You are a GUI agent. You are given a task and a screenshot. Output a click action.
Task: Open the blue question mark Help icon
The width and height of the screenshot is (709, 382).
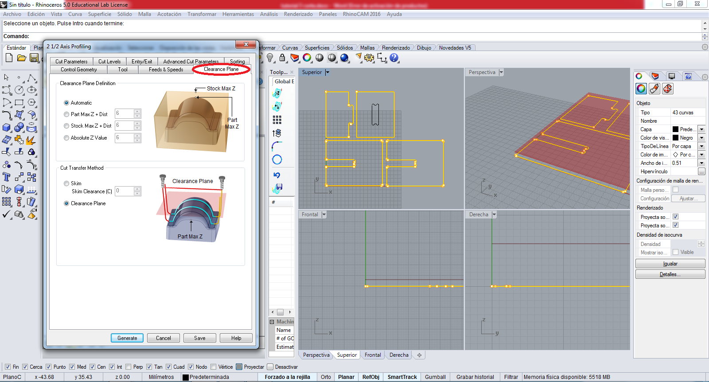(394, 58)
